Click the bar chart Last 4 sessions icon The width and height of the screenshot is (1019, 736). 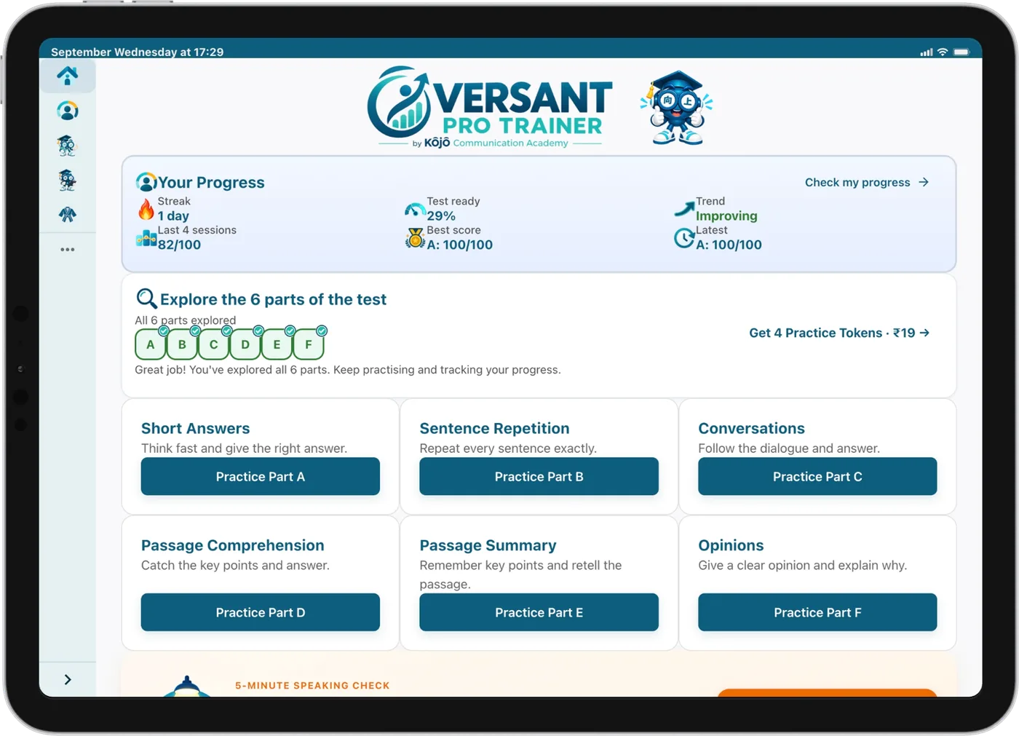[146, 238]
